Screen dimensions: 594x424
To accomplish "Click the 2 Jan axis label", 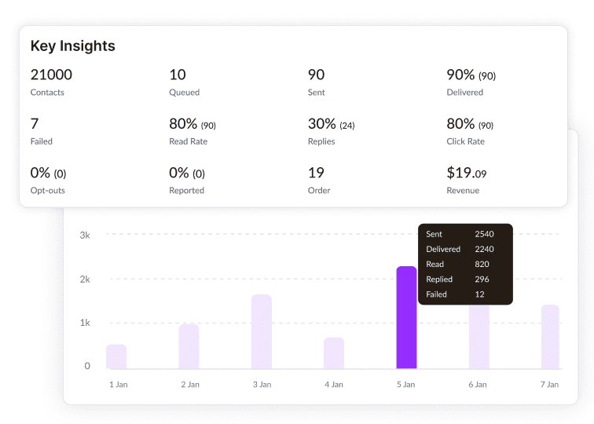I will [190, 385].
